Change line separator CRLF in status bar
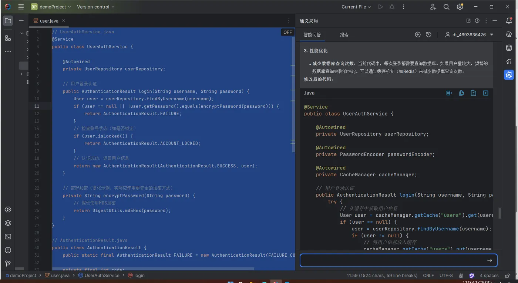518x283 pixels. pos(428,276)
